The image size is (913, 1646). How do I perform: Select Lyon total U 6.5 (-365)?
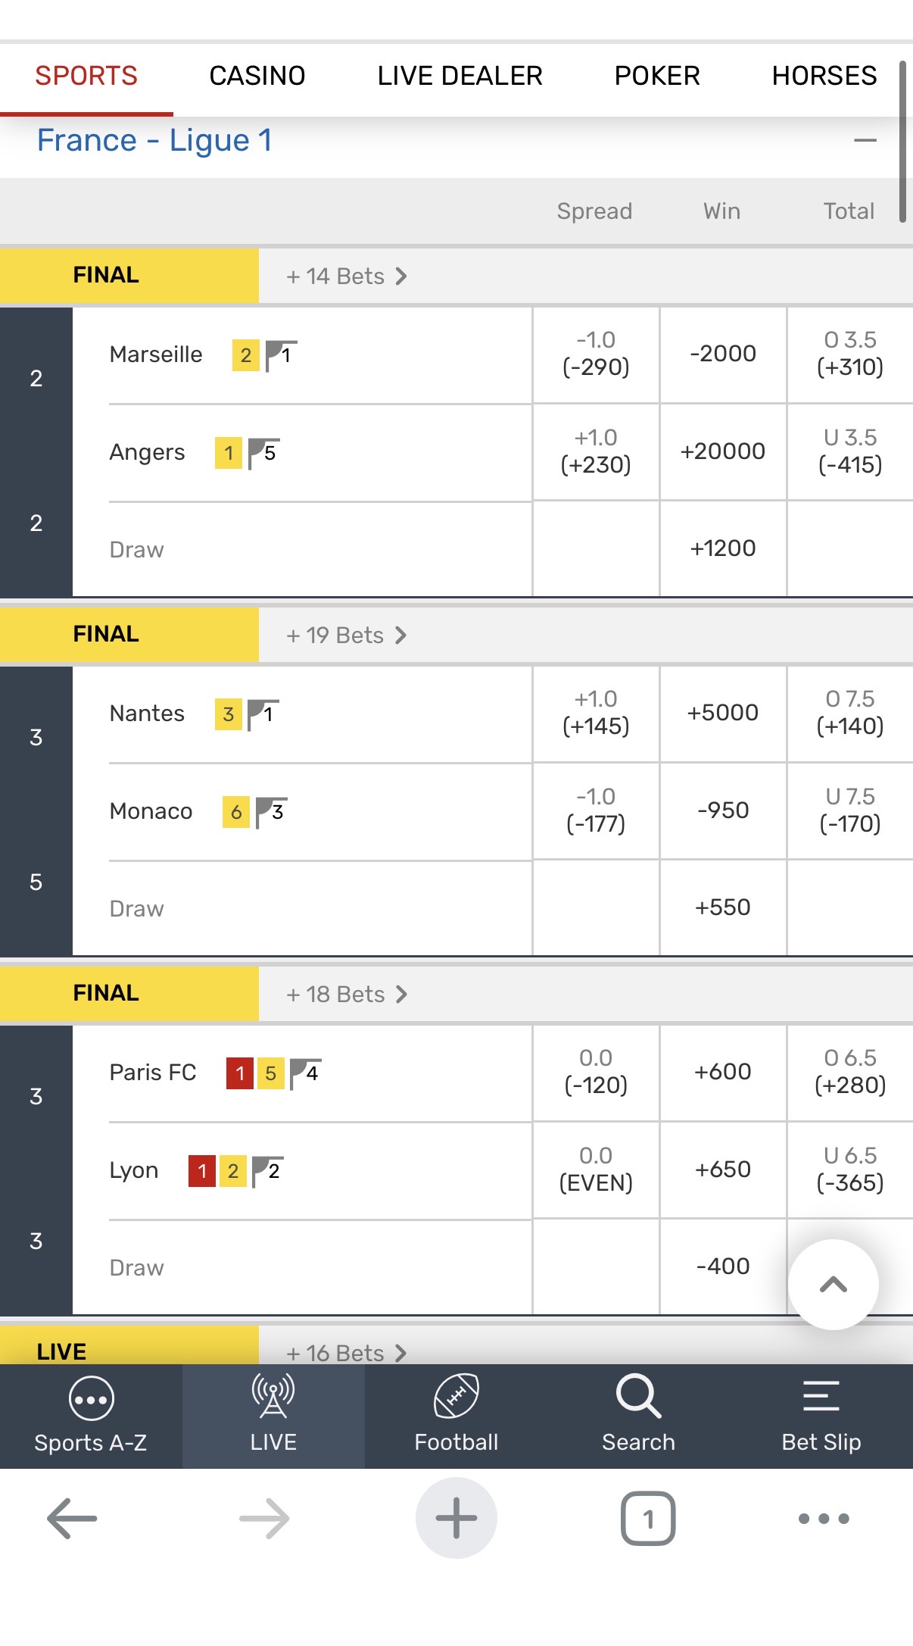coord(849,1170)
